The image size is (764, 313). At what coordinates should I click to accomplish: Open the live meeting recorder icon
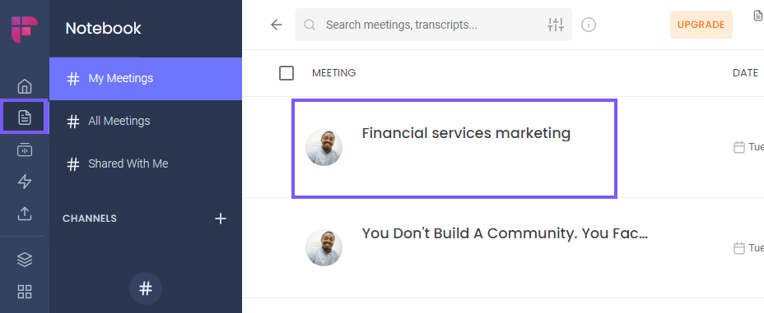click(x=25, y=150)
